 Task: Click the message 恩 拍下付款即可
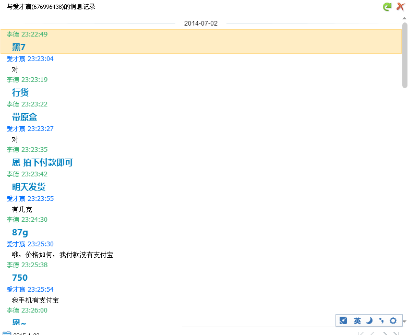click(42, 163)
